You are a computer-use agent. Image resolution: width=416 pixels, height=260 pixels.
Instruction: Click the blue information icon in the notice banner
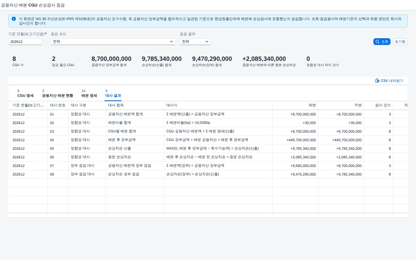tap(14, 19)
